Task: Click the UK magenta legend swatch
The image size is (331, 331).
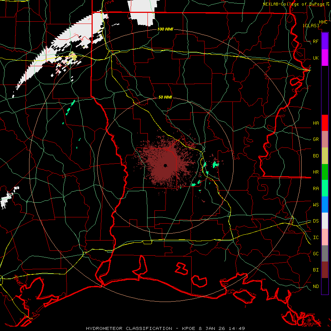Action: [x=325, y=58]
